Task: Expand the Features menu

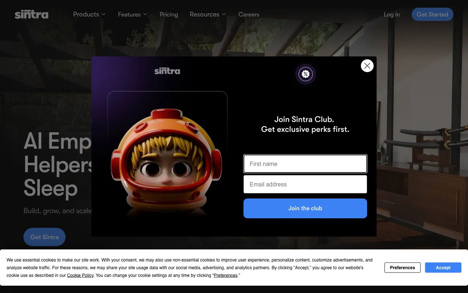Action: coord(132,14)
